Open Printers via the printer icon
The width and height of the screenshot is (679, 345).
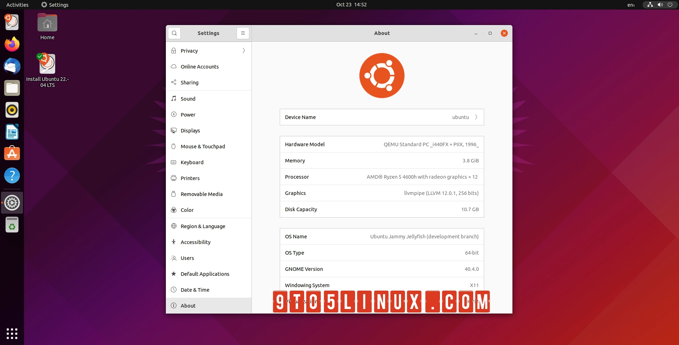(174, 178)
